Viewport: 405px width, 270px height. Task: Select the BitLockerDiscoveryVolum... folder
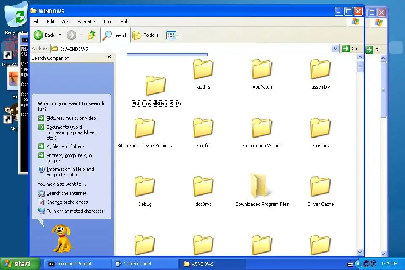pos(145,133)
